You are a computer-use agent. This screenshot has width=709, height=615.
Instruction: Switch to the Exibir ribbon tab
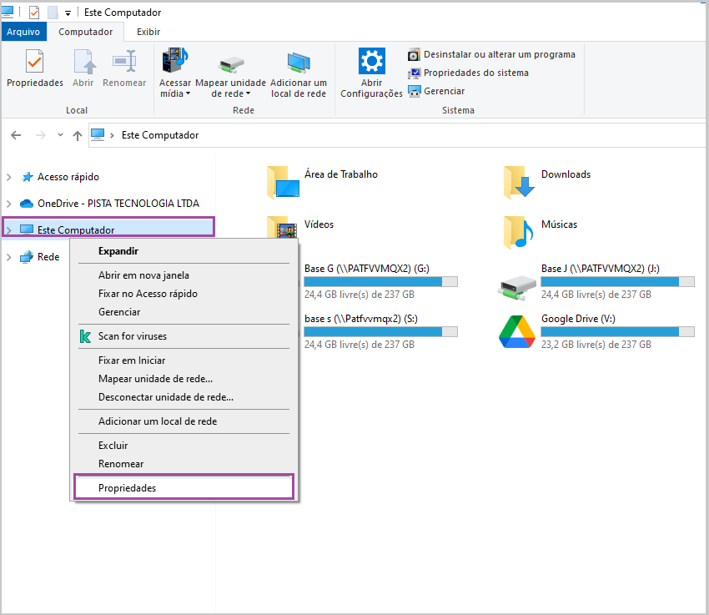click(148, 32)
